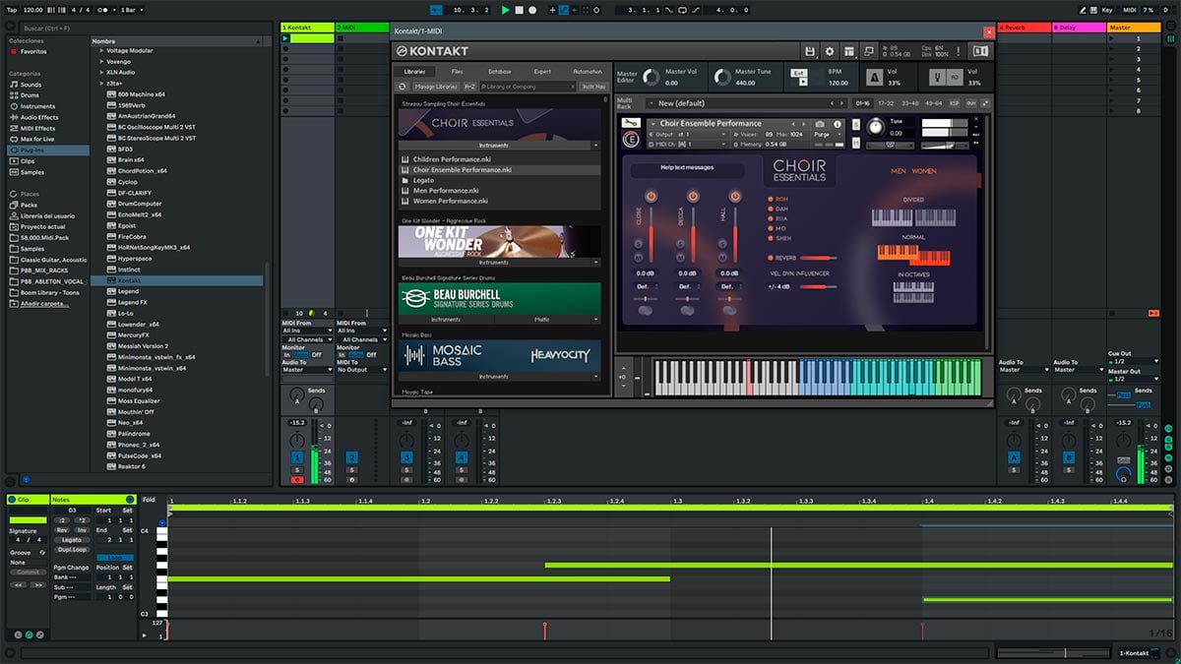Open Kontakt workspace layout icon
The height and width of the screenshot is (664, 1181).
coord(849,51)
